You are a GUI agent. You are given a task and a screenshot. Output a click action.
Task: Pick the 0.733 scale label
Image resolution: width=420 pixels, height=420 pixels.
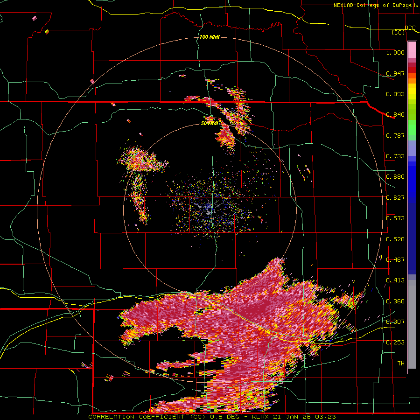pyautogui.click(x=395, y=156)
